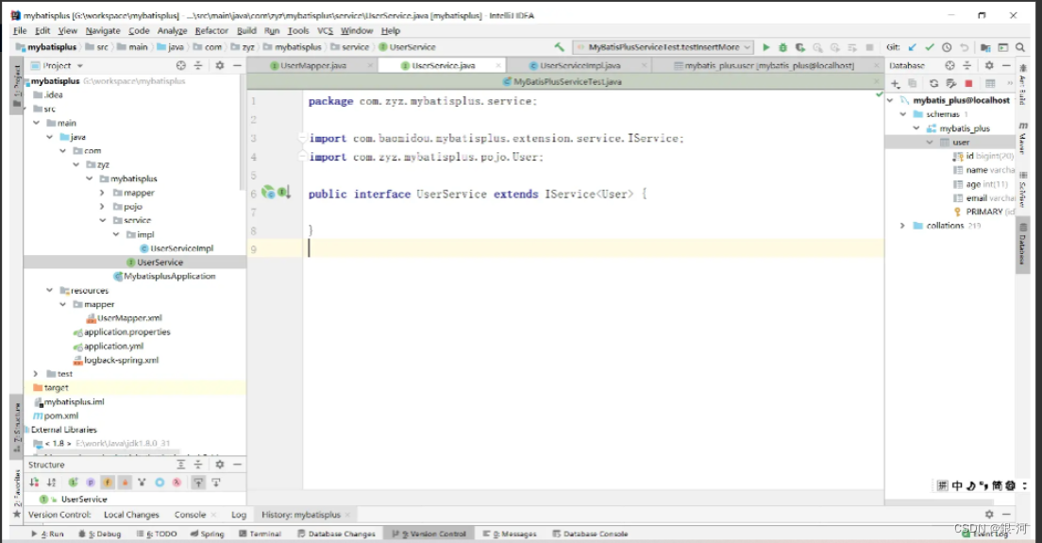1042x543 pixels.
Task: Expand the mapper package under mybatisplus
Action: [x=102, y=193]
